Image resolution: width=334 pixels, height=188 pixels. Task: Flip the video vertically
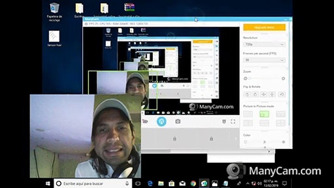[272, 95]
